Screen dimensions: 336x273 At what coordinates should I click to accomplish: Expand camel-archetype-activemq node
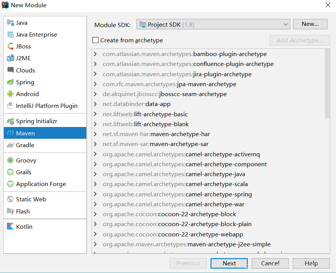[x=95, y=154]
